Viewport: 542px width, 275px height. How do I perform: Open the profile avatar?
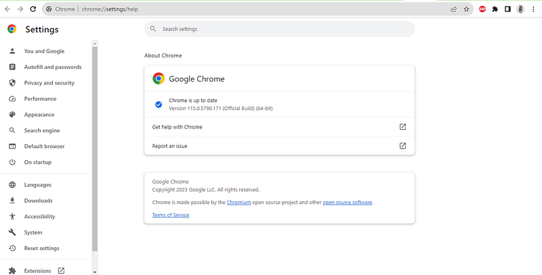(520, 9)
